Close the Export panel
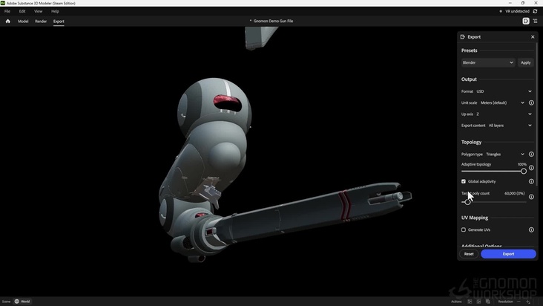This screenshot has width=543, height=306. click(533, 36)
